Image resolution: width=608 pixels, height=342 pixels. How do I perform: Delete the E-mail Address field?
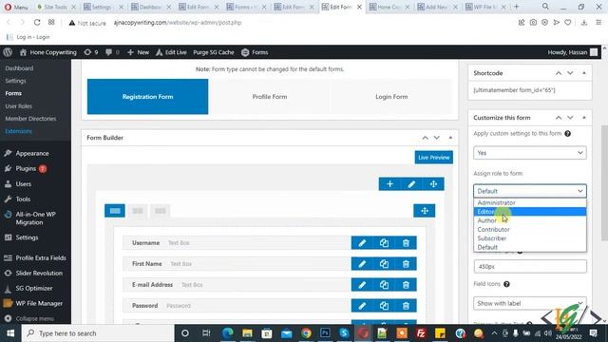tap(406, 285)
